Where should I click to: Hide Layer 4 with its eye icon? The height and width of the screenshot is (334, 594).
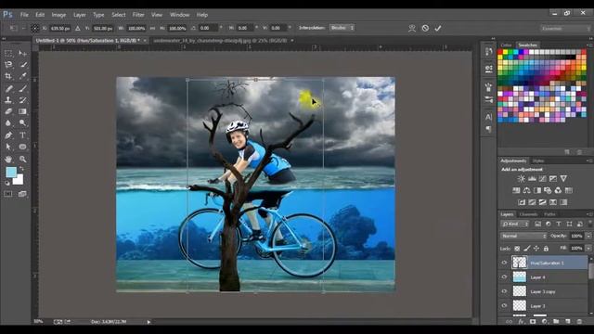(505, 276)
